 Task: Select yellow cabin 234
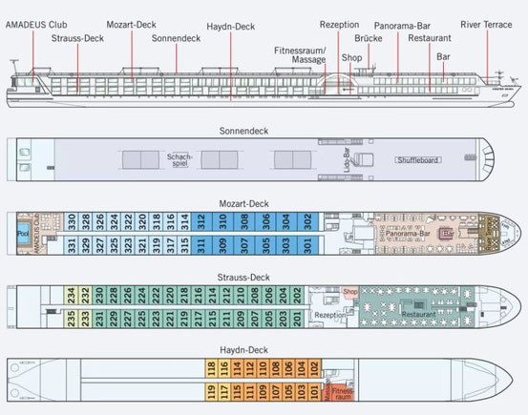(x=71, y=296)
